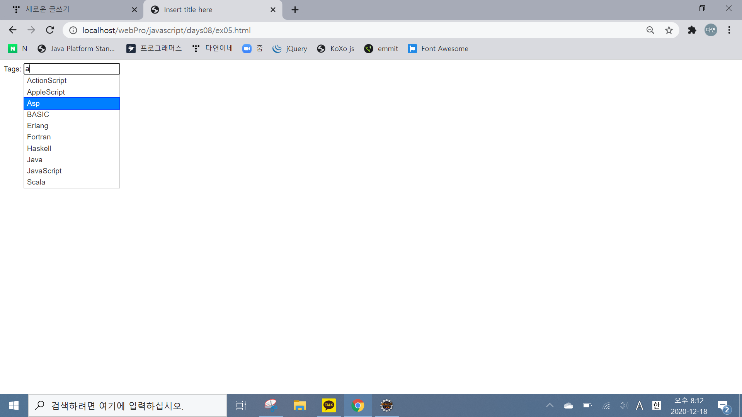Screen dimensions: 742x417
Task: Open KakaoTalk from the taskbar
Action: (329, 405)
